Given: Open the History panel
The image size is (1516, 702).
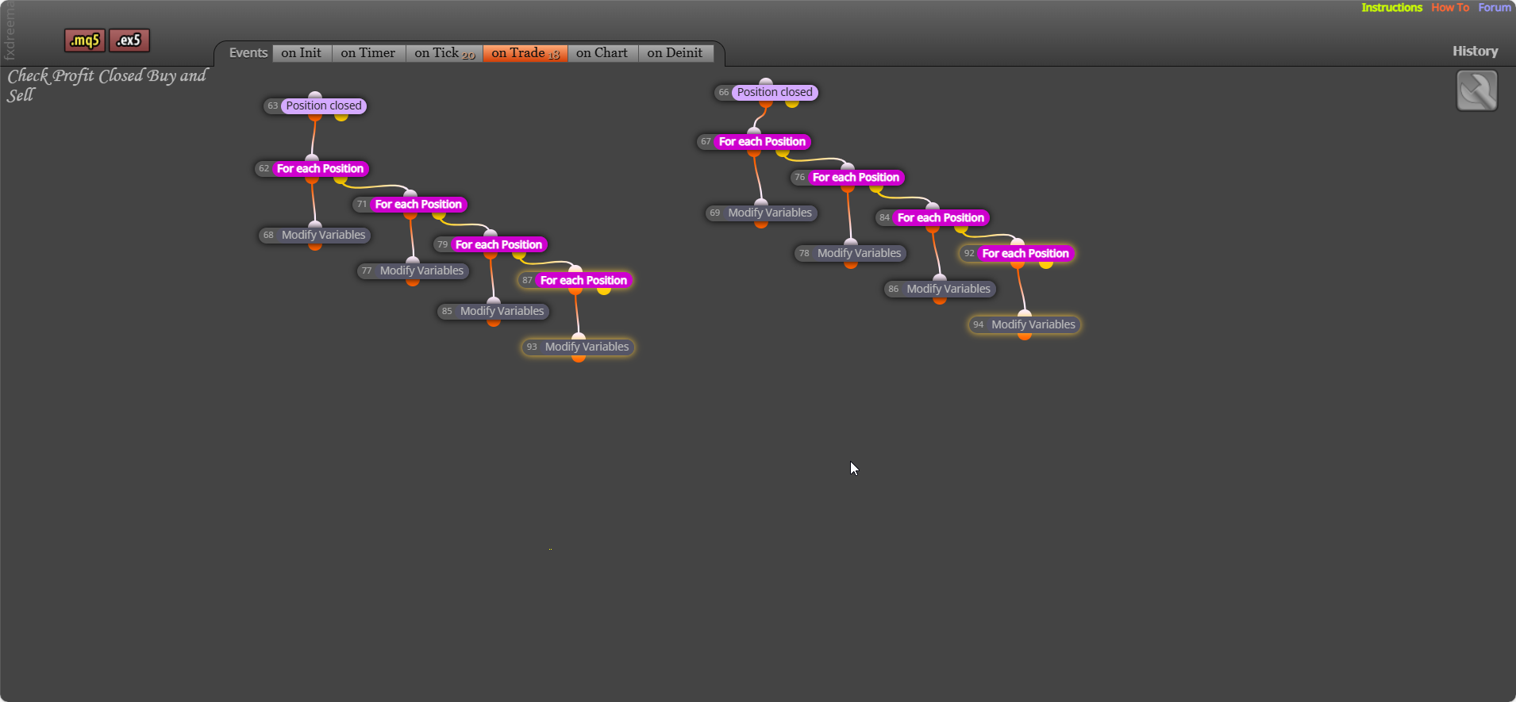Looking at the screenshot, I should 1476,51.
